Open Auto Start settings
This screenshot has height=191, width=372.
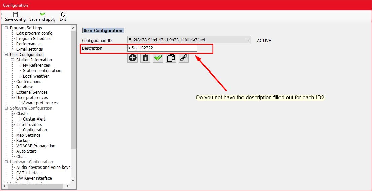[26, 151]
